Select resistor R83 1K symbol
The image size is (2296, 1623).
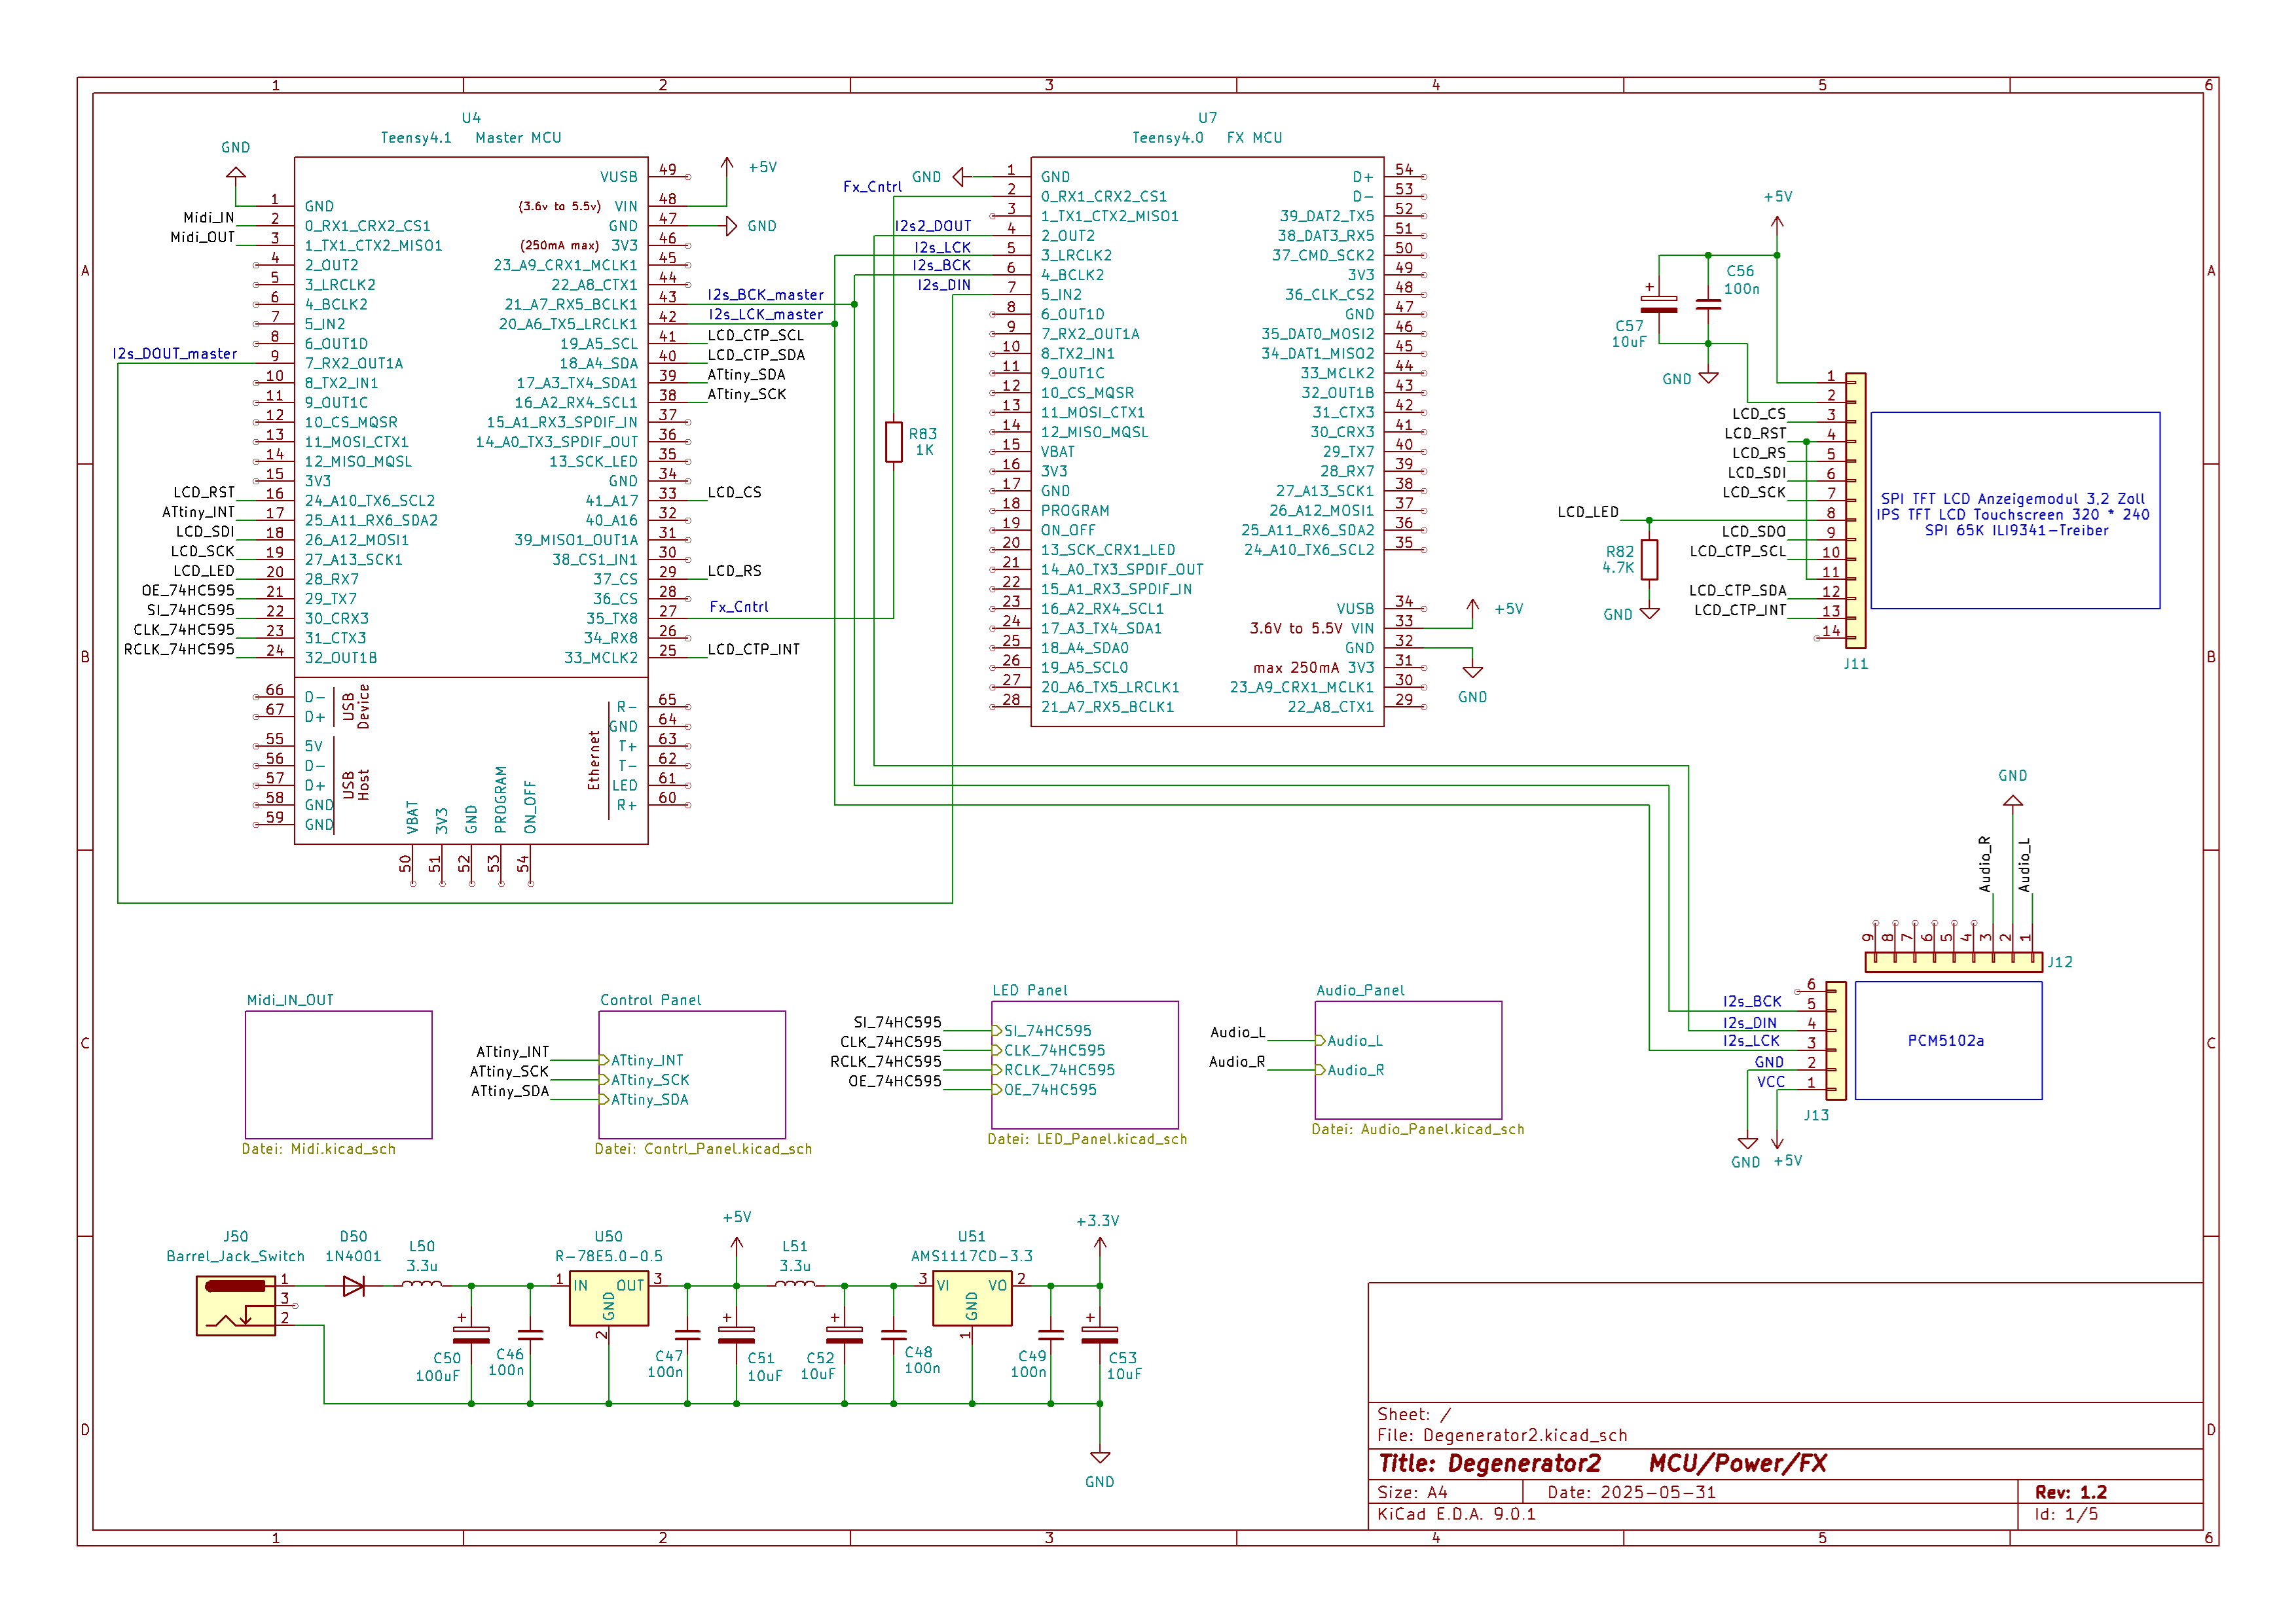(x=893, y=442)
